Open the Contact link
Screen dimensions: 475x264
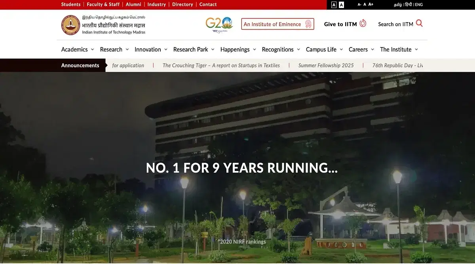point(208,4)
